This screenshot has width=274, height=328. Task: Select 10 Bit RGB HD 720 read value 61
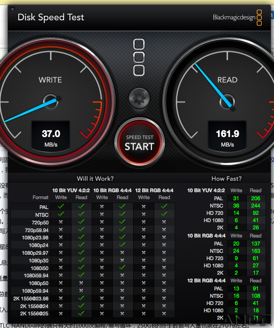click(256, 258)
